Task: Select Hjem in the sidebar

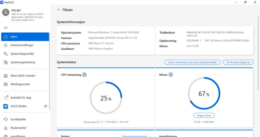Action: [25, 37]
